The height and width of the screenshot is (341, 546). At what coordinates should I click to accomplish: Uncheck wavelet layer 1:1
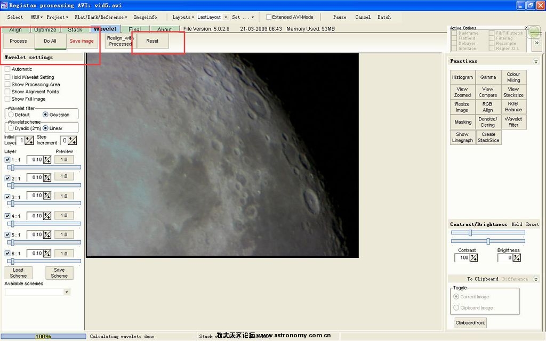click(7, 160)
